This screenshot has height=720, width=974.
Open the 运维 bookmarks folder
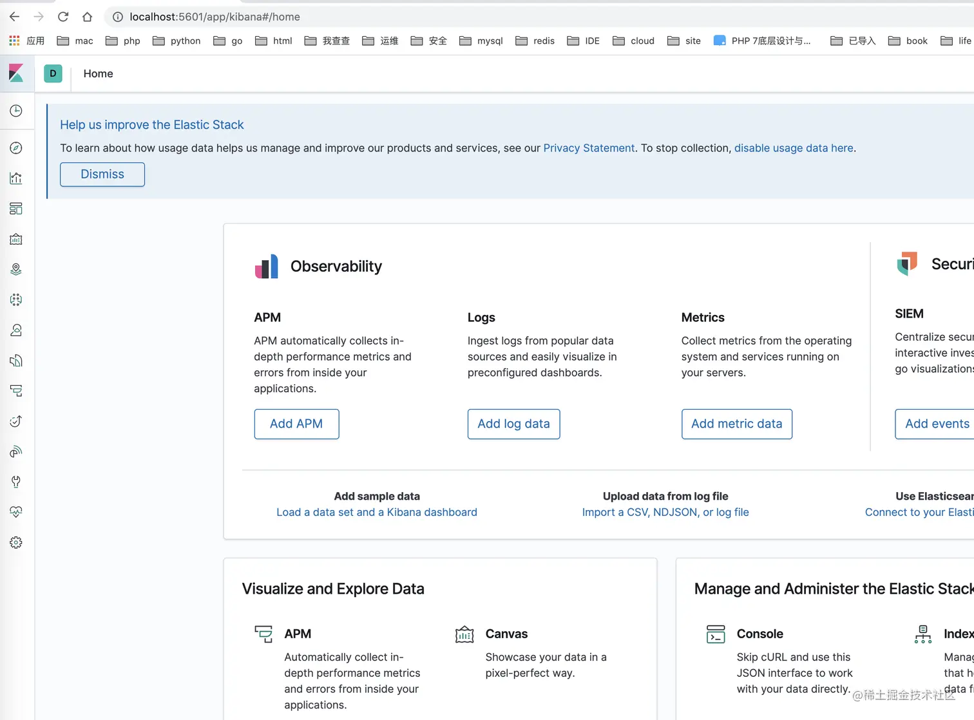(x=381, y=41)
